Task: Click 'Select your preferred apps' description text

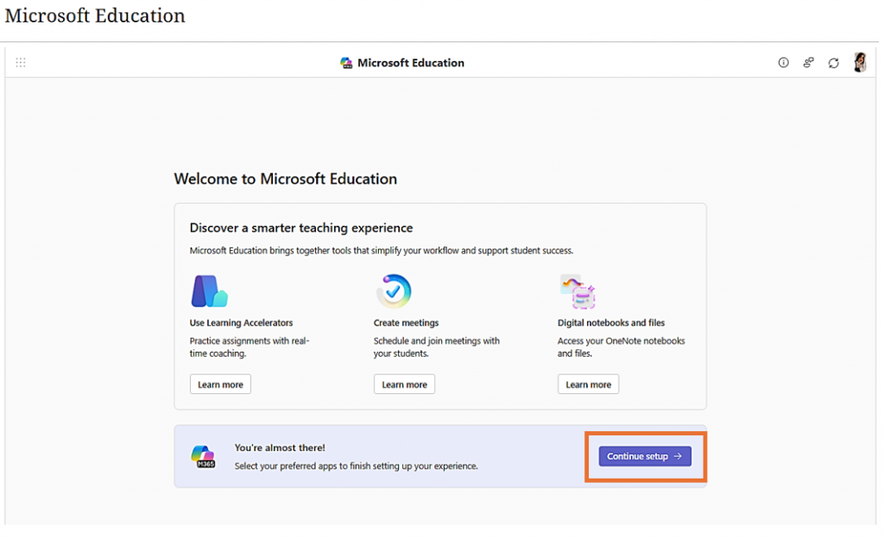Action: (357, 466)
